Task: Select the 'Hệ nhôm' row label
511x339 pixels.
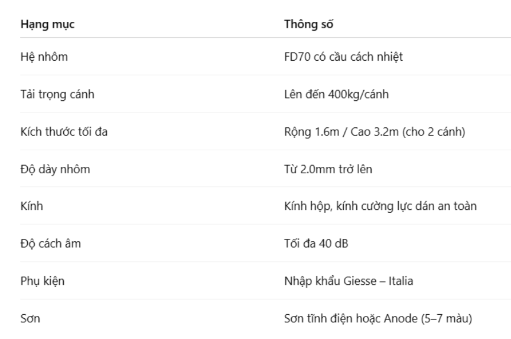Action: tap(44, 57)
